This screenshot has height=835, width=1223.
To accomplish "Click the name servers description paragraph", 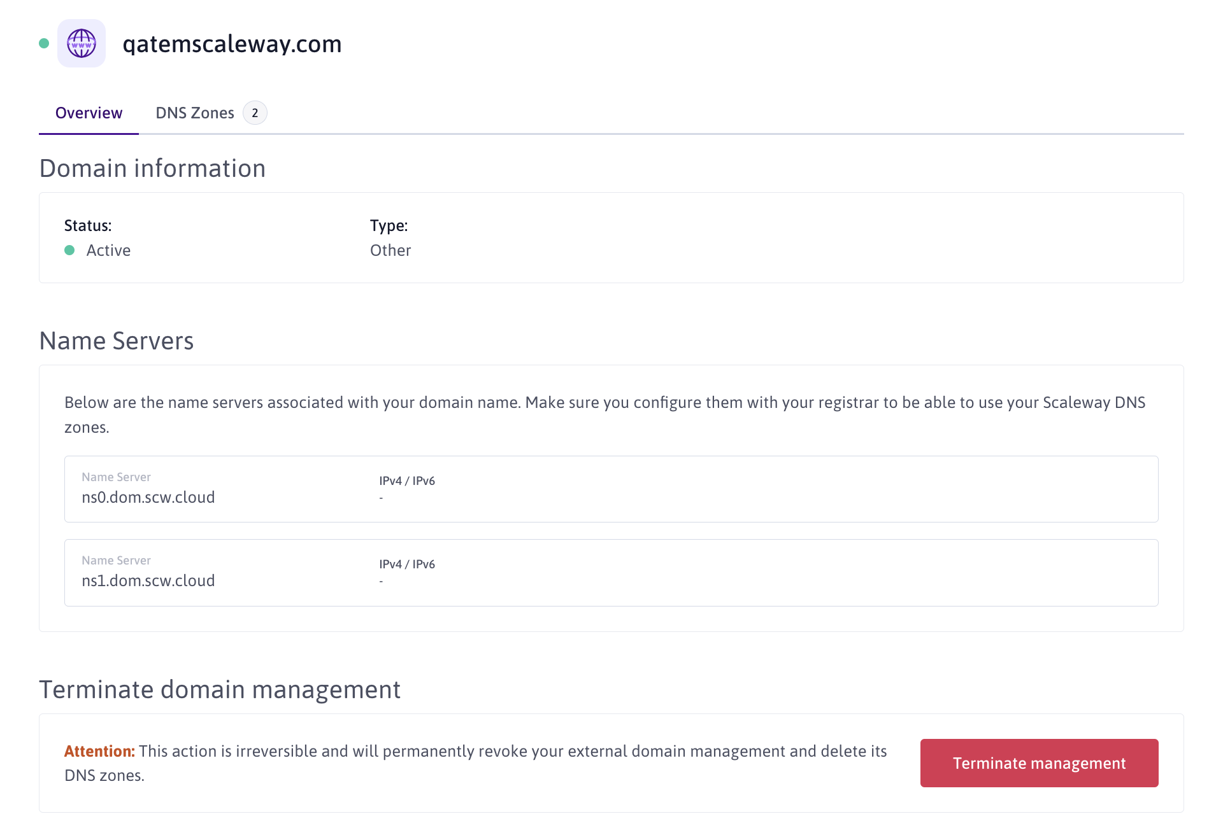I will (605, 403).
